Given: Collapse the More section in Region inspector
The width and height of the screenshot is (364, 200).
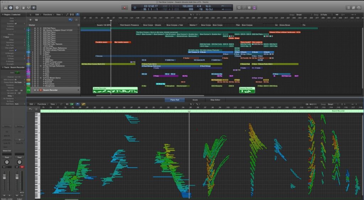Looking at the screenshot, I should pos(4,37).
